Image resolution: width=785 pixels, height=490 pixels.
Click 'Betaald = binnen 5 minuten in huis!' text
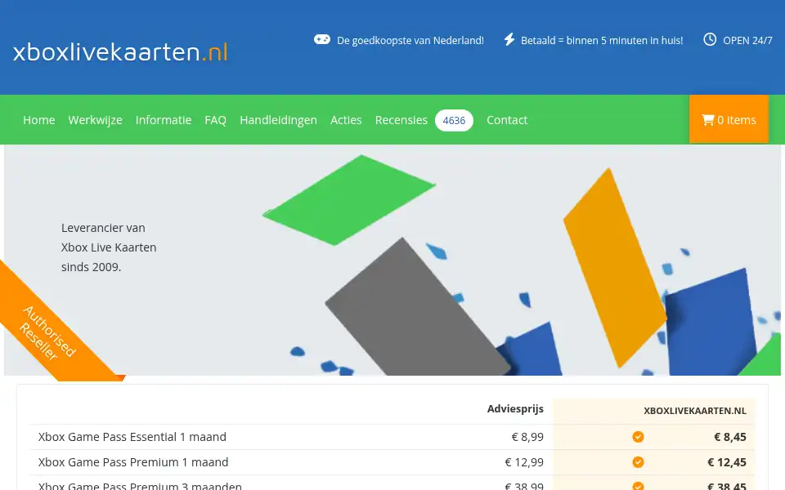pos(602,41)
